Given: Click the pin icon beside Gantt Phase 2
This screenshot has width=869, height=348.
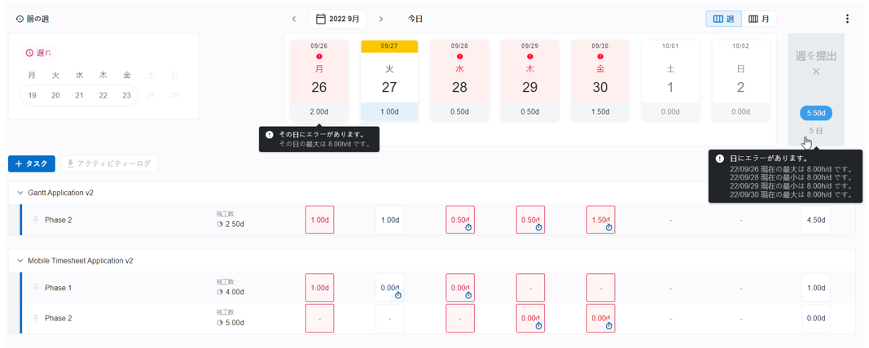Looking at the screenshot, I should point(36,220).
